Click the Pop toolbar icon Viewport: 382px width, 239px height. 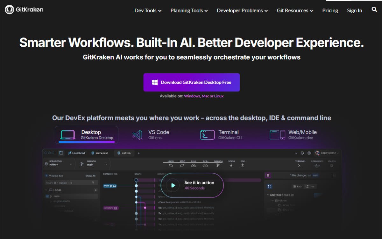243,165
